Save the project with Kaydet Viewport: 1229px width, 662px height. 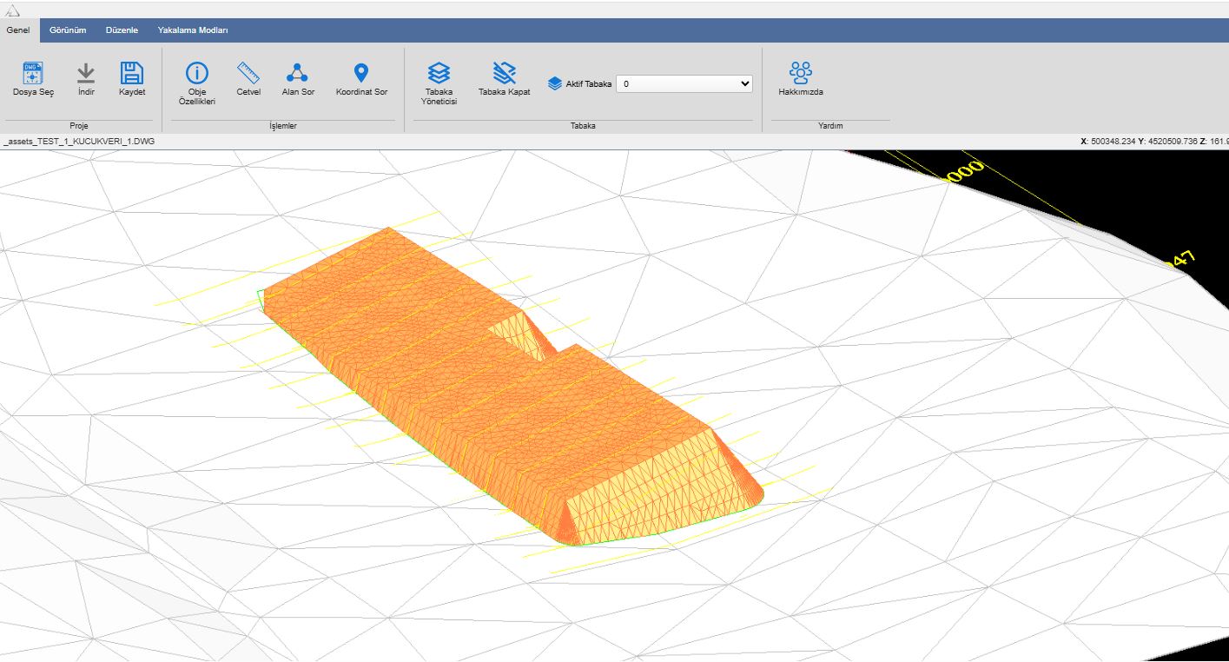132,73
